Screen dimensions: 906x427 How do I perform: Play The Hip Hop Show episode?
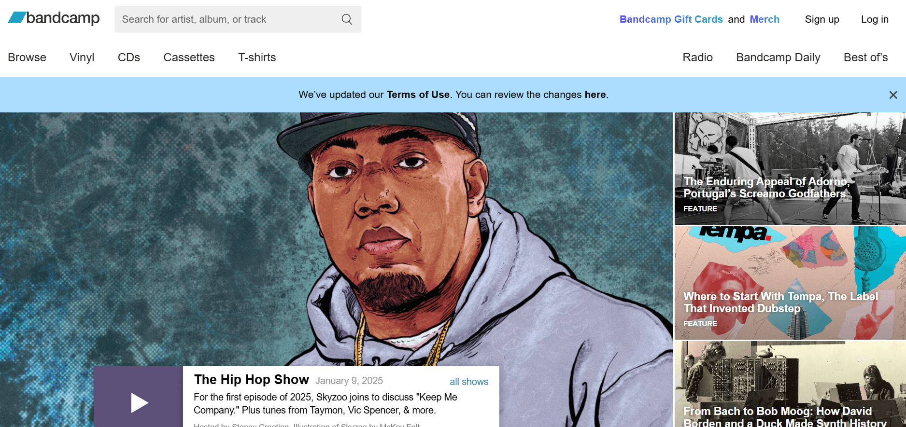(139, 397)
